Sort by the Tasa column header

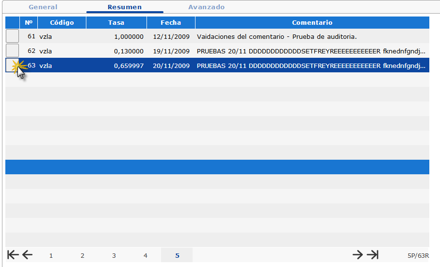116,23
